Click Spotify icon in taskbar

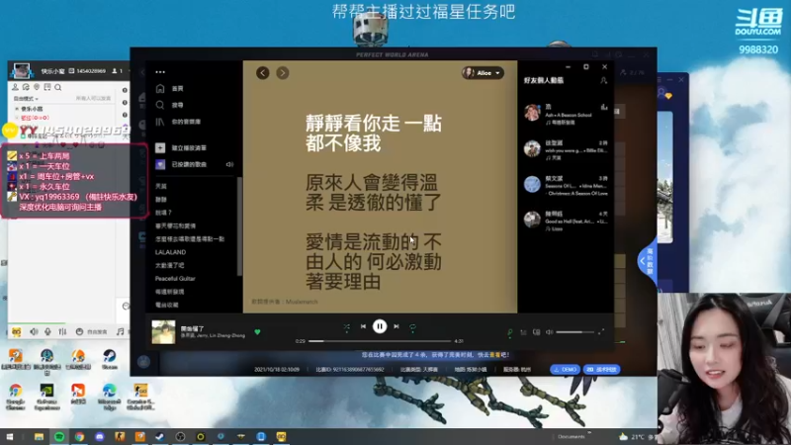(x=59, y=436)
